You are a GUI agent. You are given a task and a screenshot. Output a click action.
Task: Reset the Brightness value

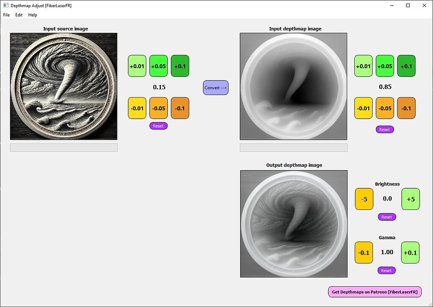[x=386, y=217]
